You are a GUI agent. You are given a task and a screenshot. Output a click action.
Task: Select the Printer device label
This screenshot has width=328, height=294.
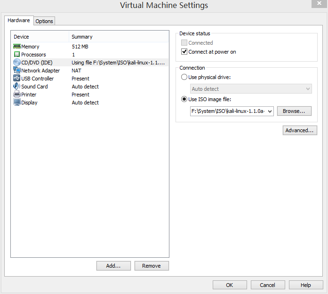[29, 95]
